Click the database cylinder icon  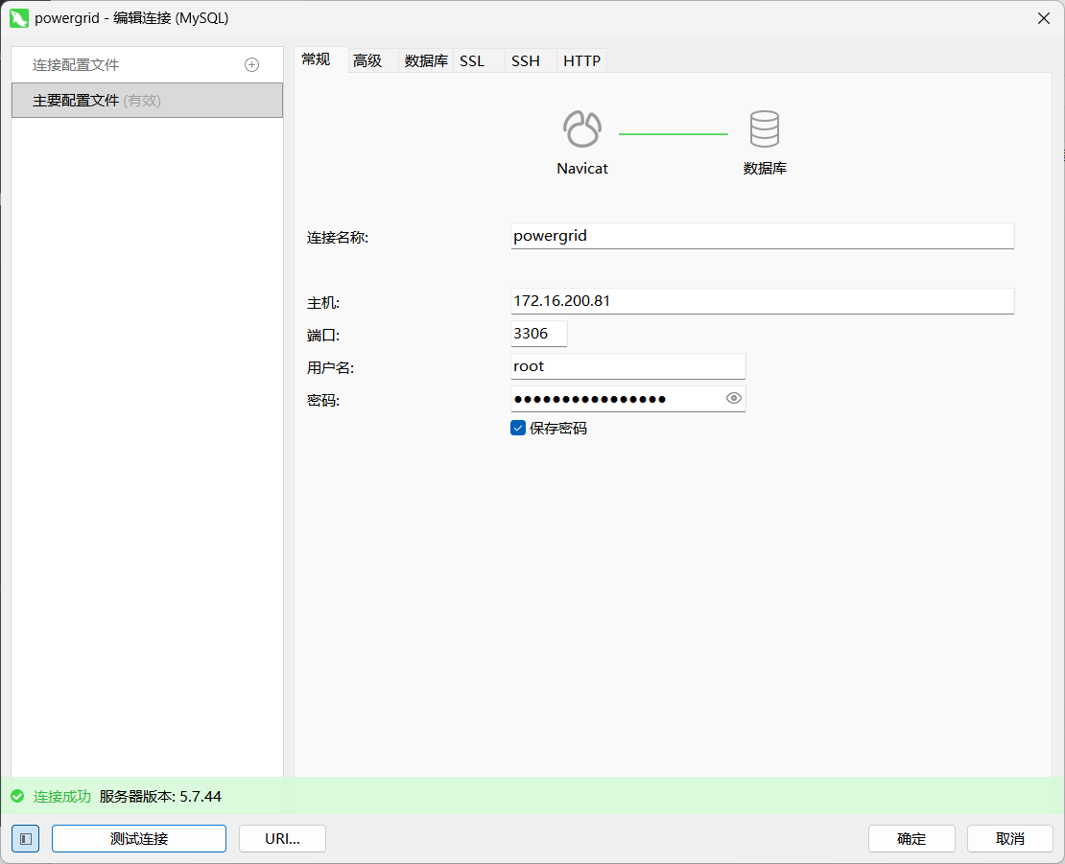pyautogui.click(x=765, y=128)
